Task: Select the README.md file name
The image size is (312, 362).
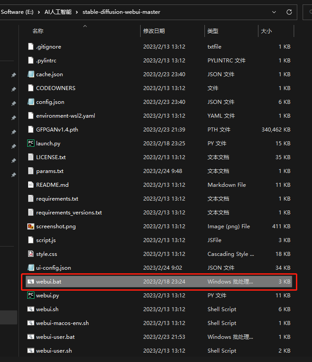Action: 52,185
